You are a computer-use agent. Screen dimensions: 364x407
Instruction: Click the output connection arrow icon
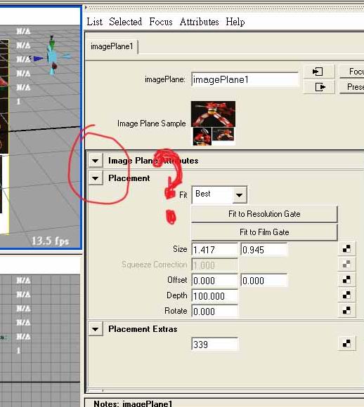319,87
